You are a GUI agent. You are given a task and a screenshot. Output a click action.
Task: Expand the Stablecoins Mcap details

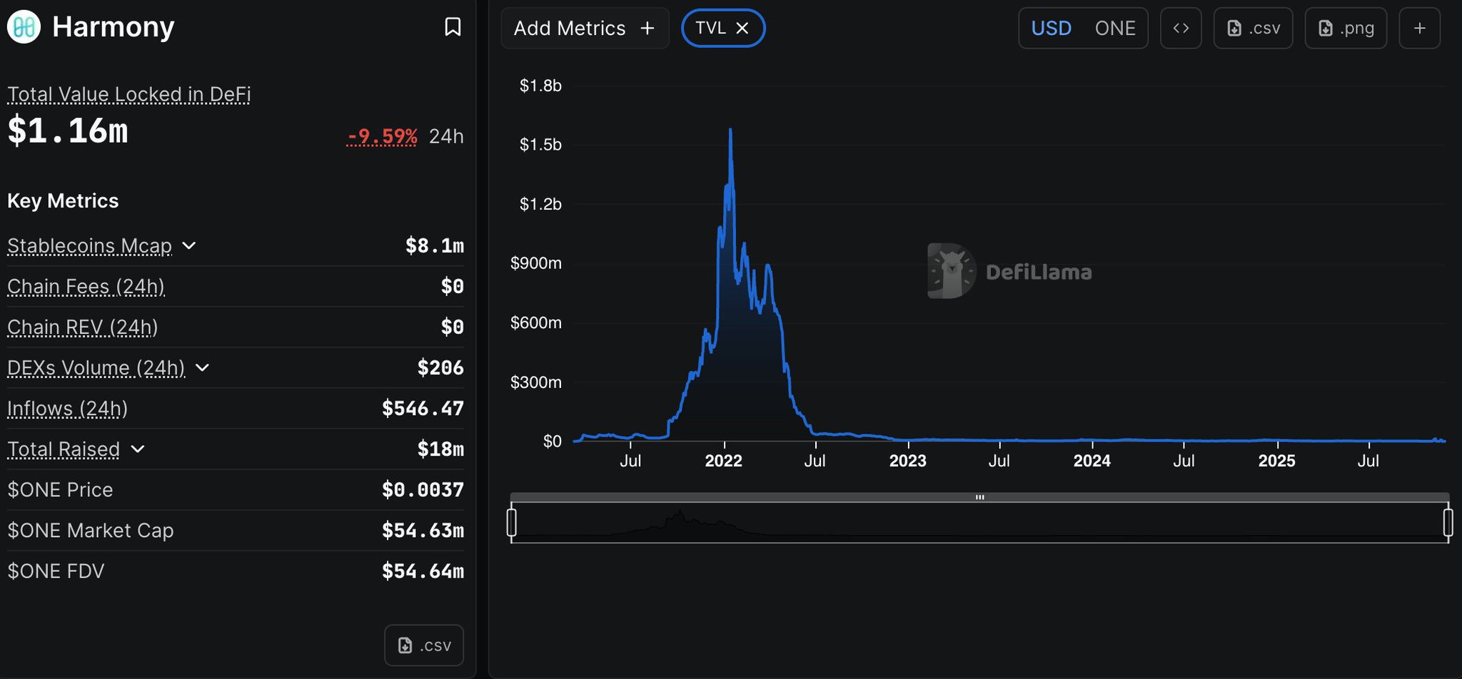(189, 245)
